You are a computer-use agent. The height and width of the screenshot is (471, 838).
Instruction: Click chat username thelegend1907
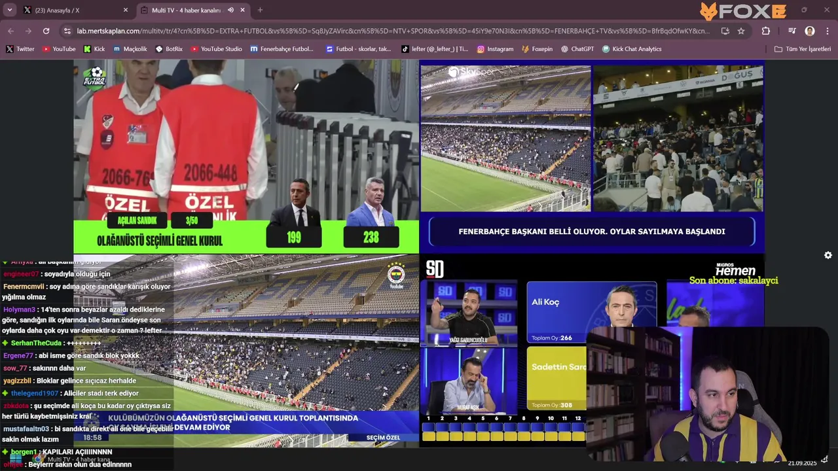click(x=35, y=393)
